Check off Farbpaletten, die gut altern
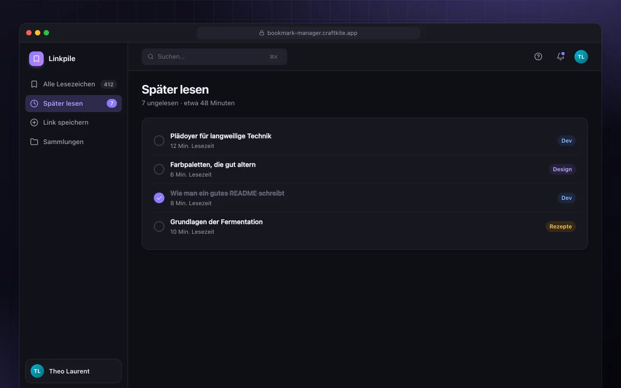Viewport: 621px width, 388px height. (x=159, y=169)
